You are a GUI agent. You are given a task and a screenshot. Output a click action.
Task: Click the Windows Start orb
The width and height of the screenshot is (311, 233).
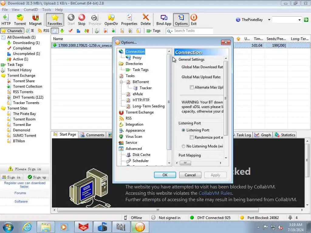tap(8, 227)
